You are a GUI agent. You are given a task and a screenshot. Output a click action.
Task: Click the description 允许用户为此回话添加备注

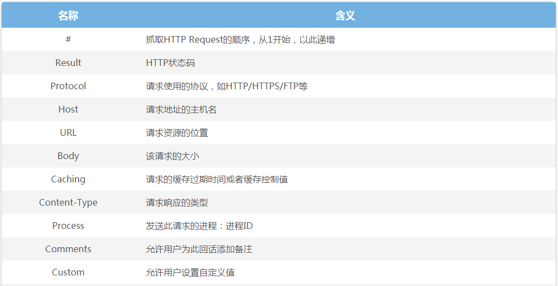[x=199, y=249]
